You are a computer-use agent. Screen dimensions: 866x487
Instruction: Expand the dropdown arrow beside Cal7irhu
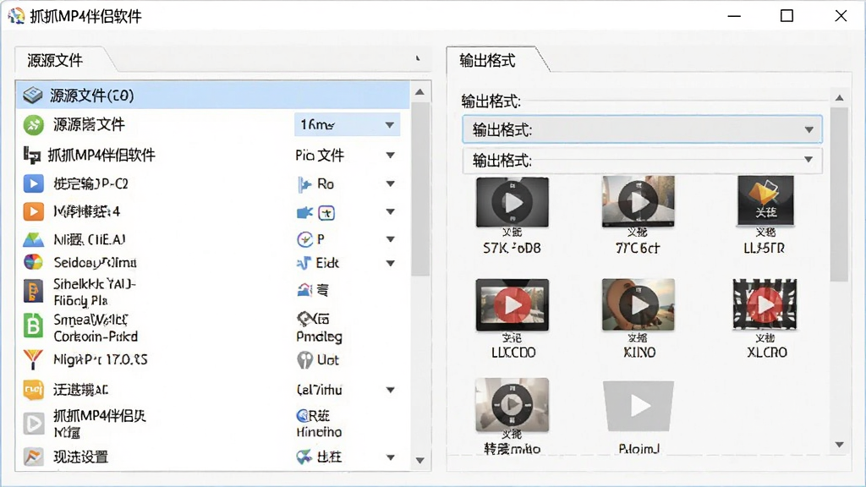click(x=391, y=390)
